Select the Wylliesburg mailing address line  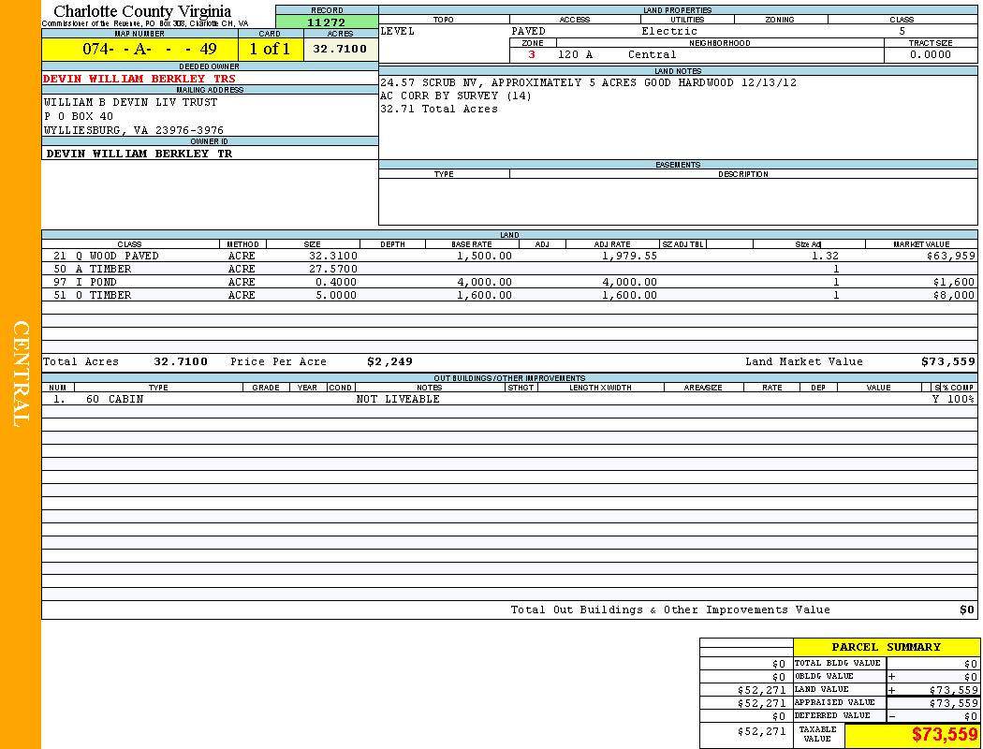point(134,130)
